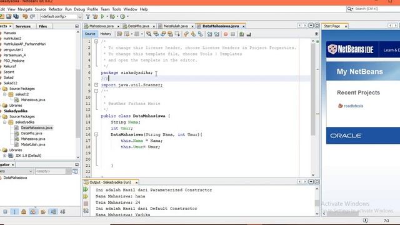Open the Refactor menu

(56, 9)
